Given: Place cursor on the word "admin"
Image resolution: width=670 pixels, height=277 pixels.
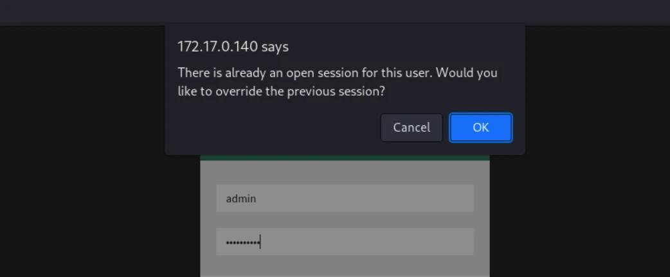Looking at the screenshot, I should [x=241, y=199].
